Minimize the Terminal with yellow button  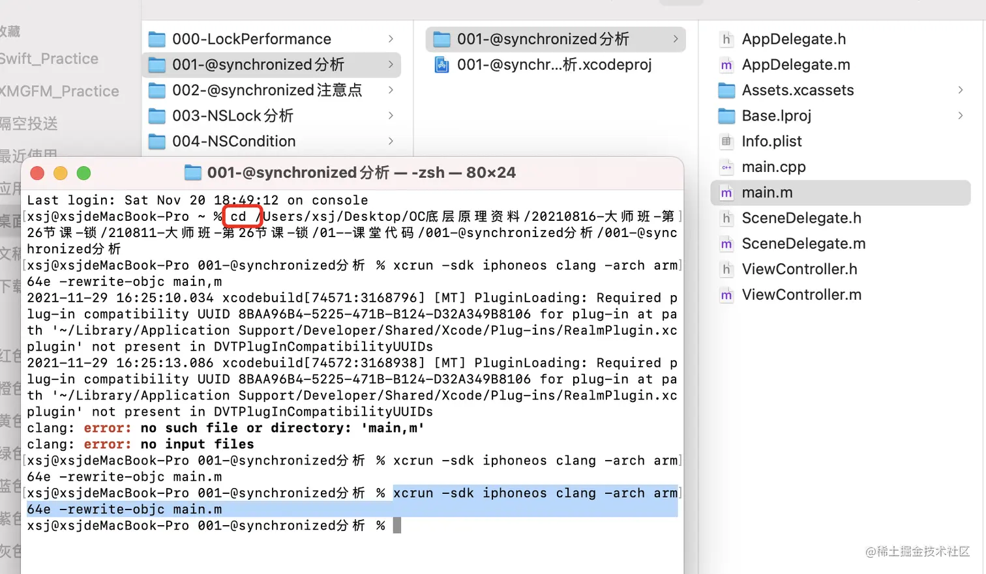pos(61,173)
